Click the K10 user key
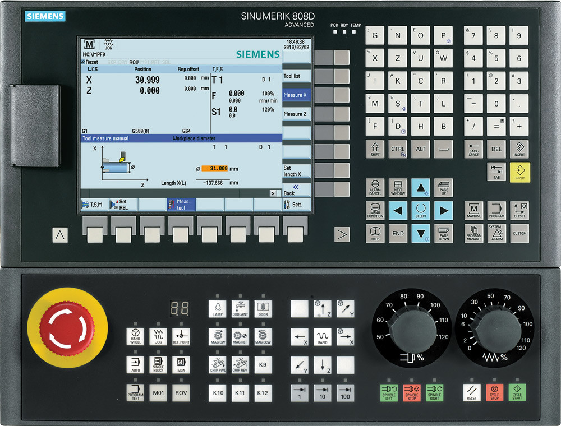The image size is (561, 426). click(218, 393)
